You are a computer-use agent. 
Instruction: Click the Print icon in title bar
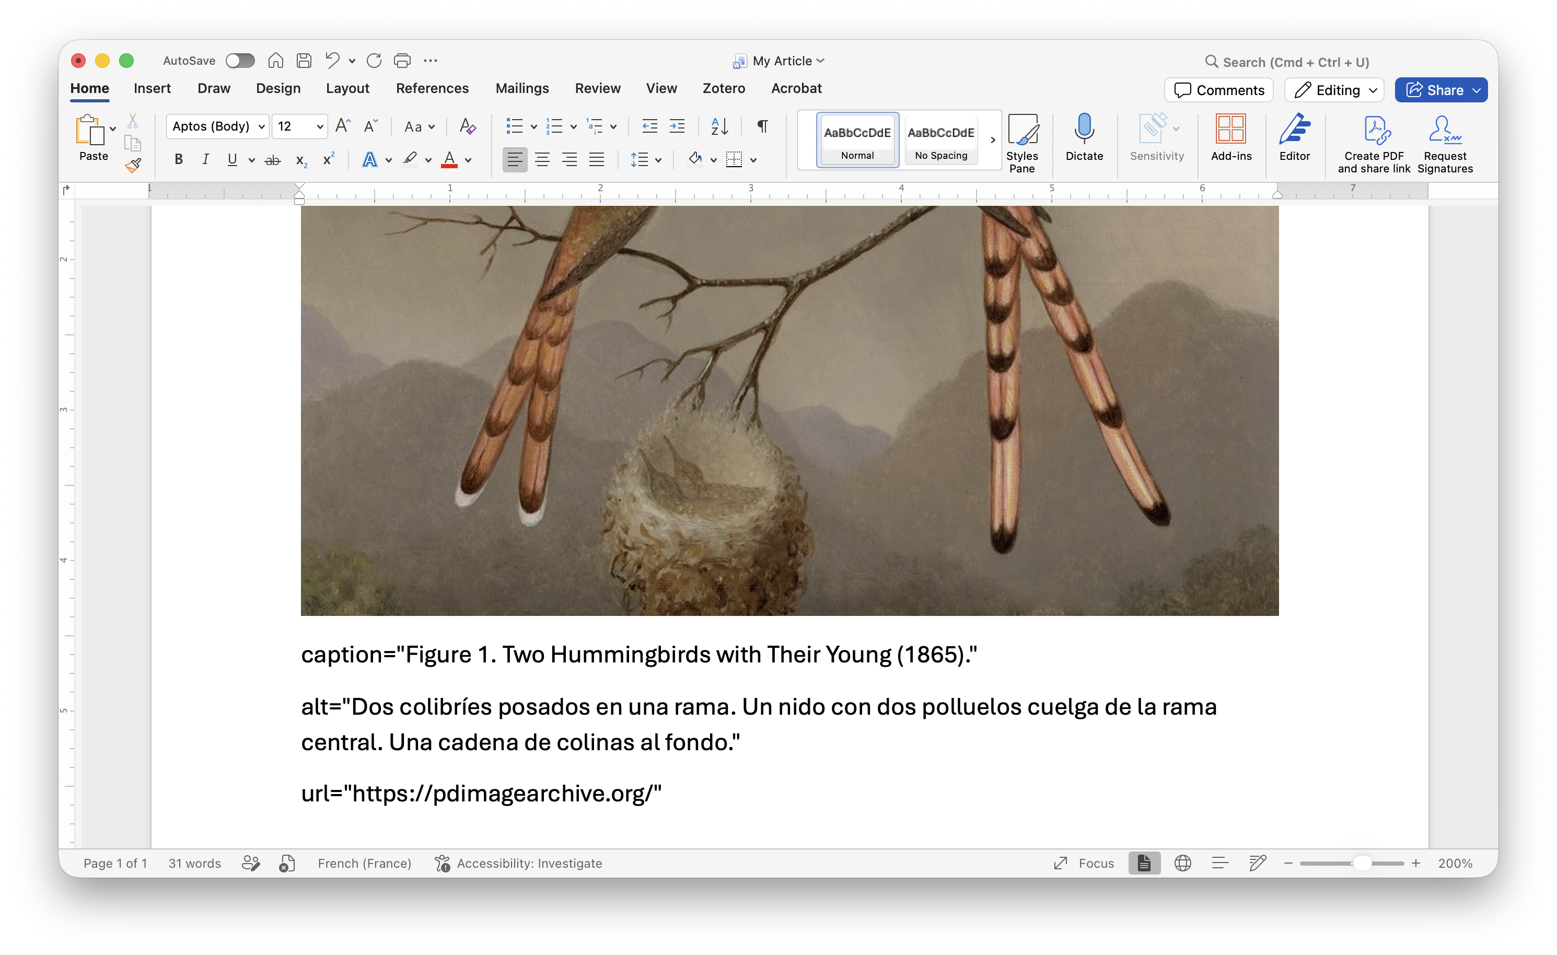[402, 61]
